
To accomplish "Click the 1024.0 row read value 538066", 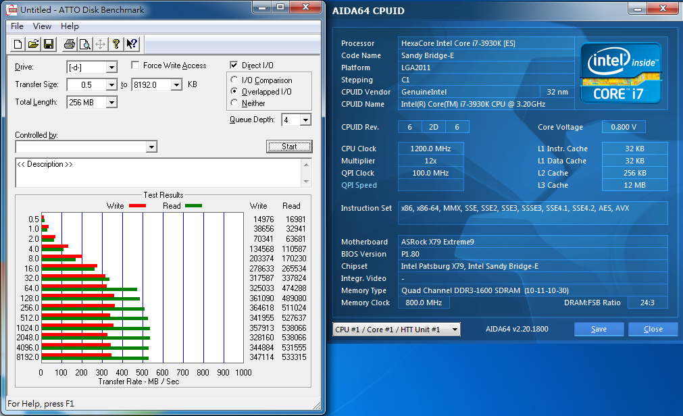I will click(x=294, y=328).
